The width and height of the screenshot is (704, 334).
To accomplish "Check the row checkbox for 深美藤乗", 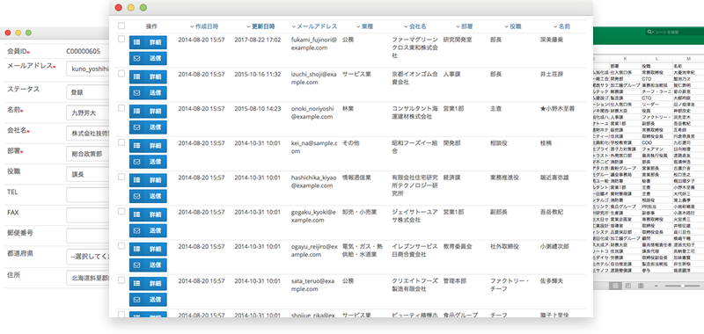I will [x=121, y=40].
